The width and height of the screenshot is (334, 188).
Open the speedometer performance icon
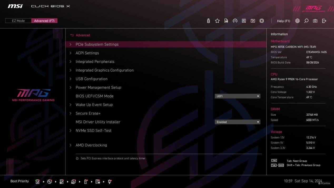235,21
